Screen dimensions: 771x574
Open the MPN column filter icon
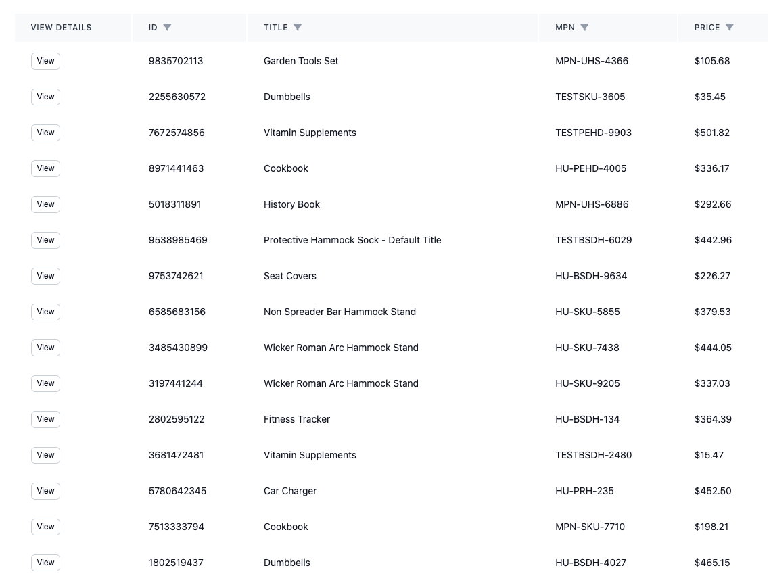click(584, 28)
